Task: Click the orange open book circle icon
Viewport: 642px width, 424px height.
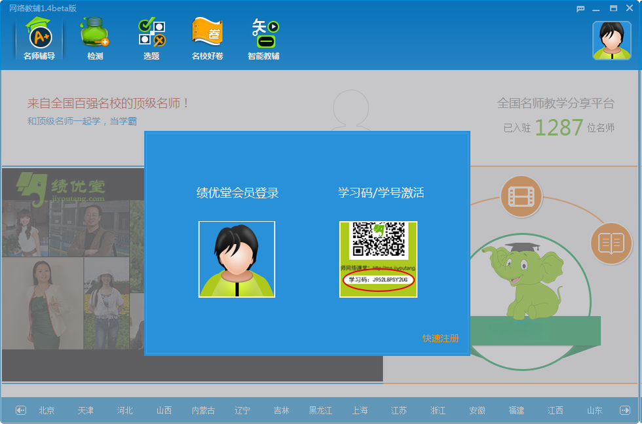Action: 611,243
